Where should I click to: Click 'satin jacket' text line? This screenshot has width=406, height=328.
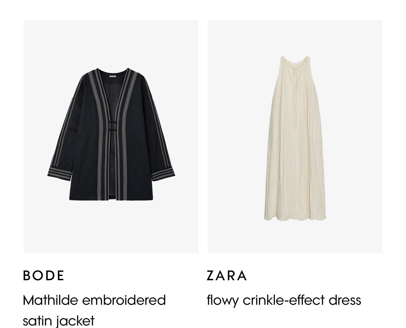pos(59,321)
